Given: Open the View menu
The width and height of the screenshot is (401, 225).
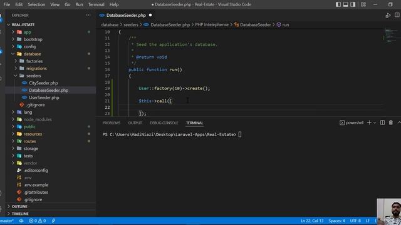Looking at the screenshot, I should [x=55, y=4].
